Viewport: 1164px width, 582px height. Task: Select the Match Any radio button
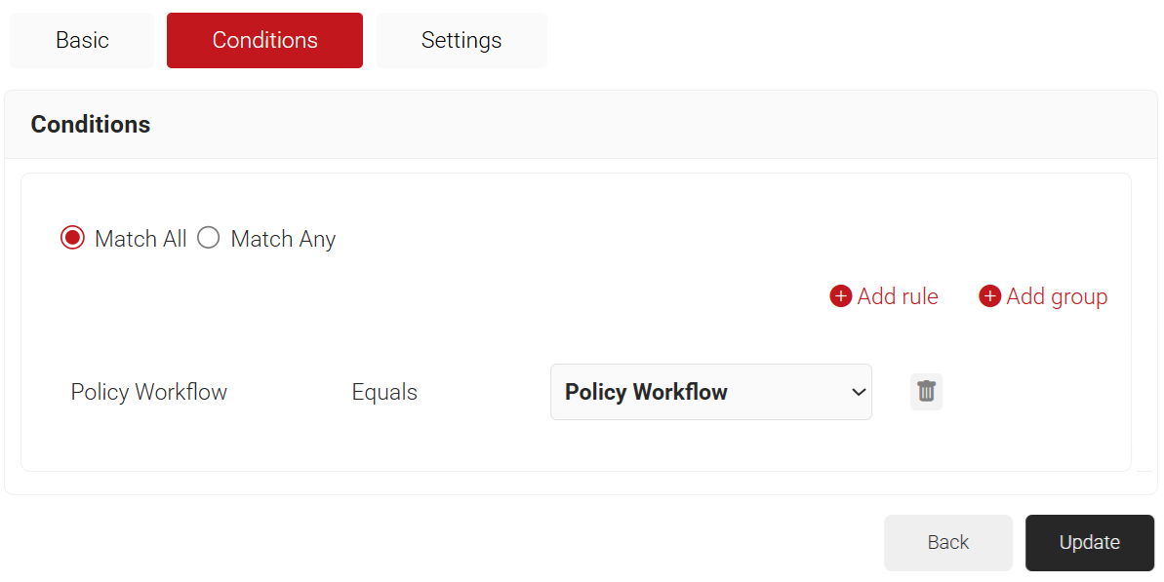(x=209, y=239)
